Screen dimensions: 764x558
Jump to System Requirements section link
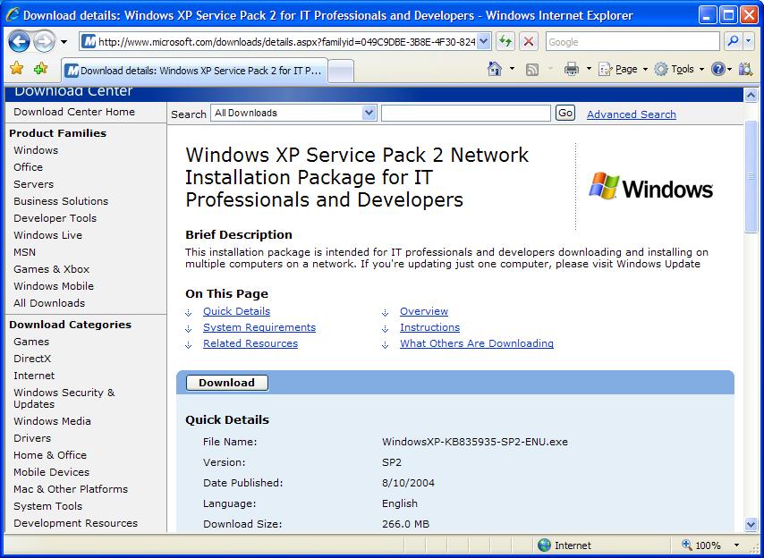(x=259, y=327)
